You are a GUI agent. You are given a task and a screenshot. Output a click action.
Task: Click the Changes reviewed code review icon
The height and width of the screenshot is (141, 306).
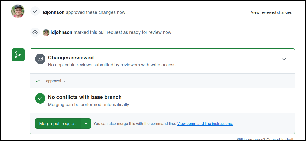(40, 59)
